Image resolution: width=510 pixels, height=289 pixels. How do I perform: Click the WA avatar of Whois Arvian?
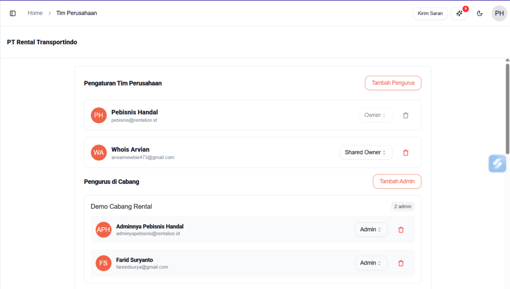click(99, 152)
